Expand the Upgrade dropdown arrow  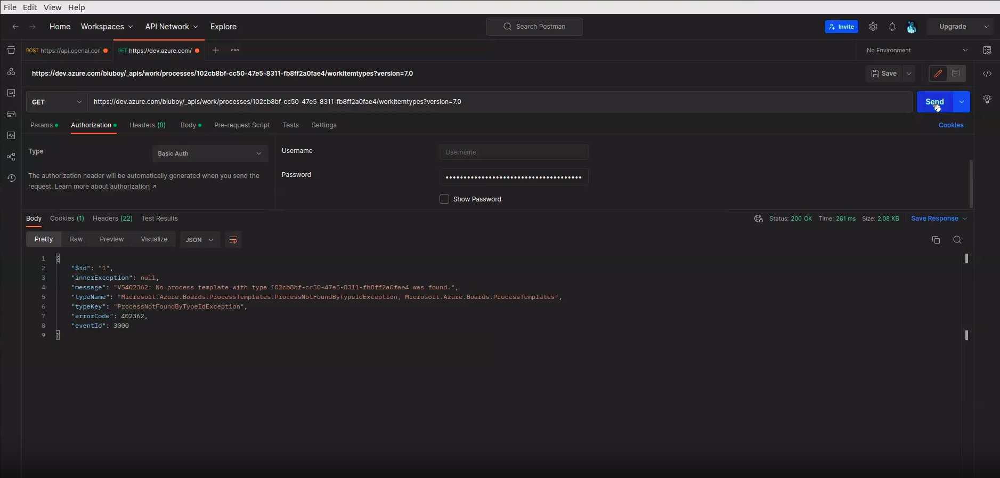click(986, 27)
